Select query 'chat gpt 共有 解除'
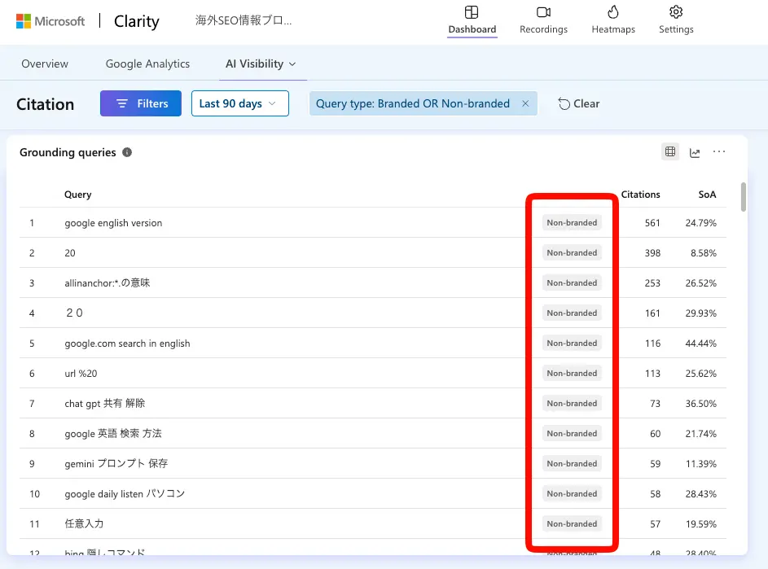768x569 pixels. [x=105, y=404]
